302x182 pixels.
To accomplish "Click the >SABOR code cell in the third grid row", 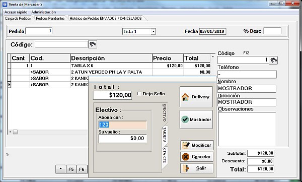I will point(50,78).
